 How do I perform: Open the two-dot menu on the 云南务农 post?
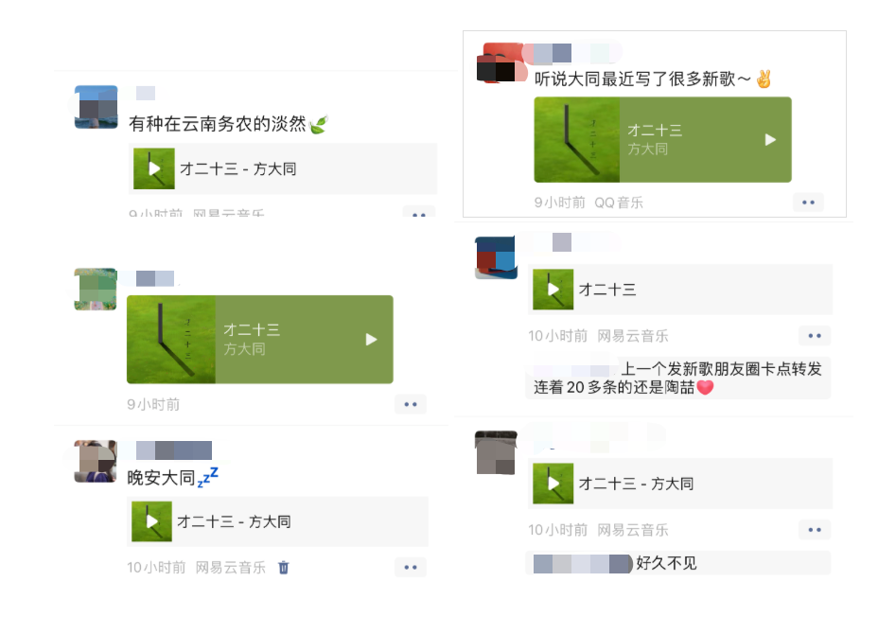419,213
